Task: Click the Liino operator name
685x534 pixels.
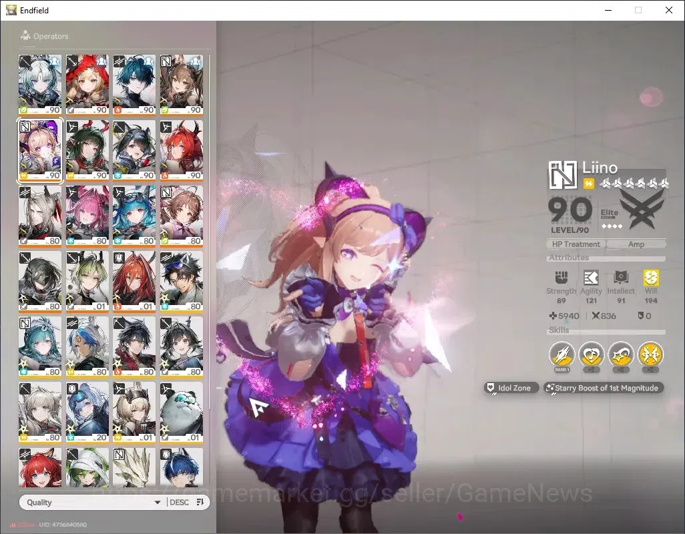Action: [x=600, y=168]
